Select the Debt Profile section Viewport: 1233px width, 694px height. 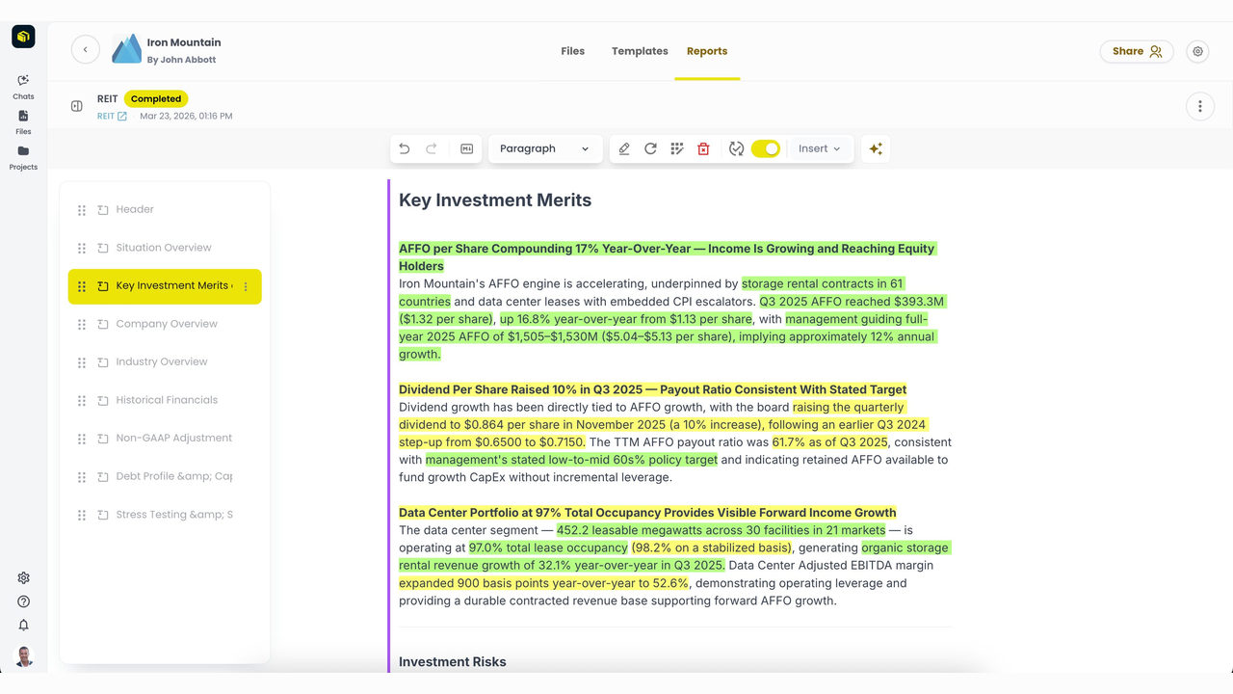165,476
